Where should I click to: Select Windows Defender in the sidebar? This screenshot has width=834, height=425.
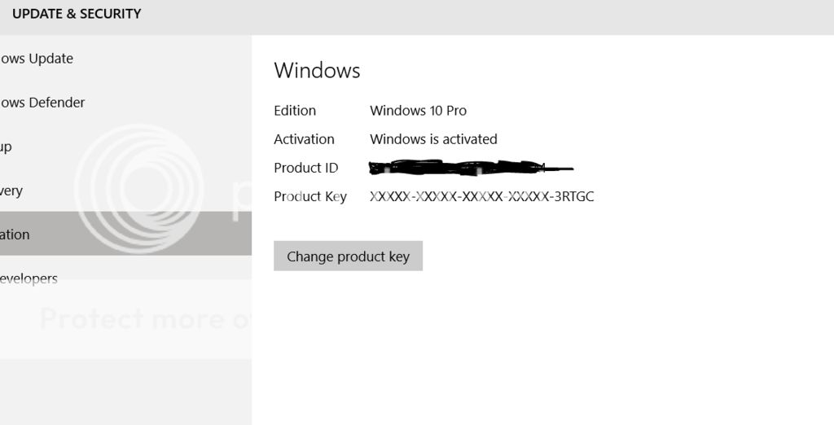pos(42,103)
